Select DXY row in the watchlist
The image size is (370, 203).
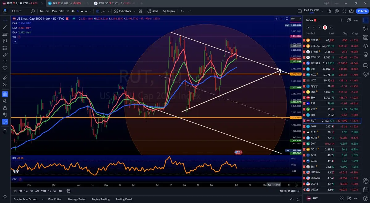click(332, 143)
